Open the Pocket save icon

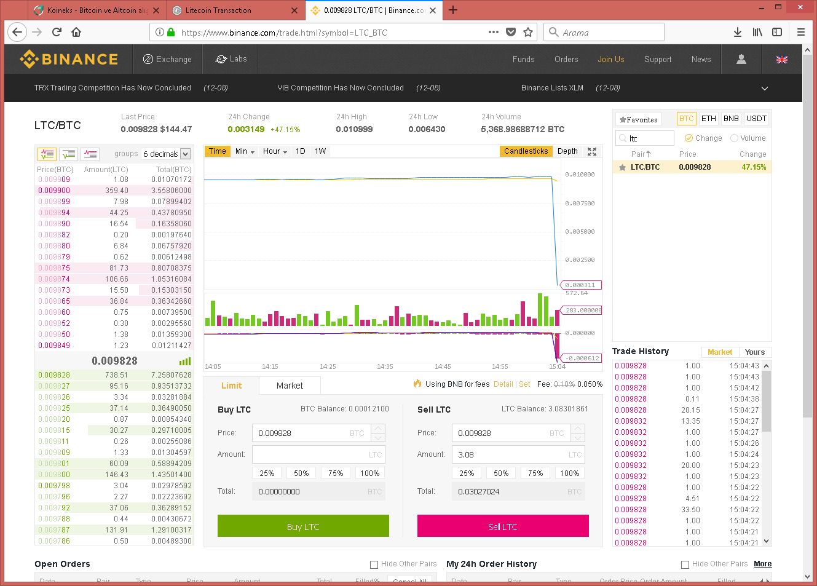coord(511,32)
